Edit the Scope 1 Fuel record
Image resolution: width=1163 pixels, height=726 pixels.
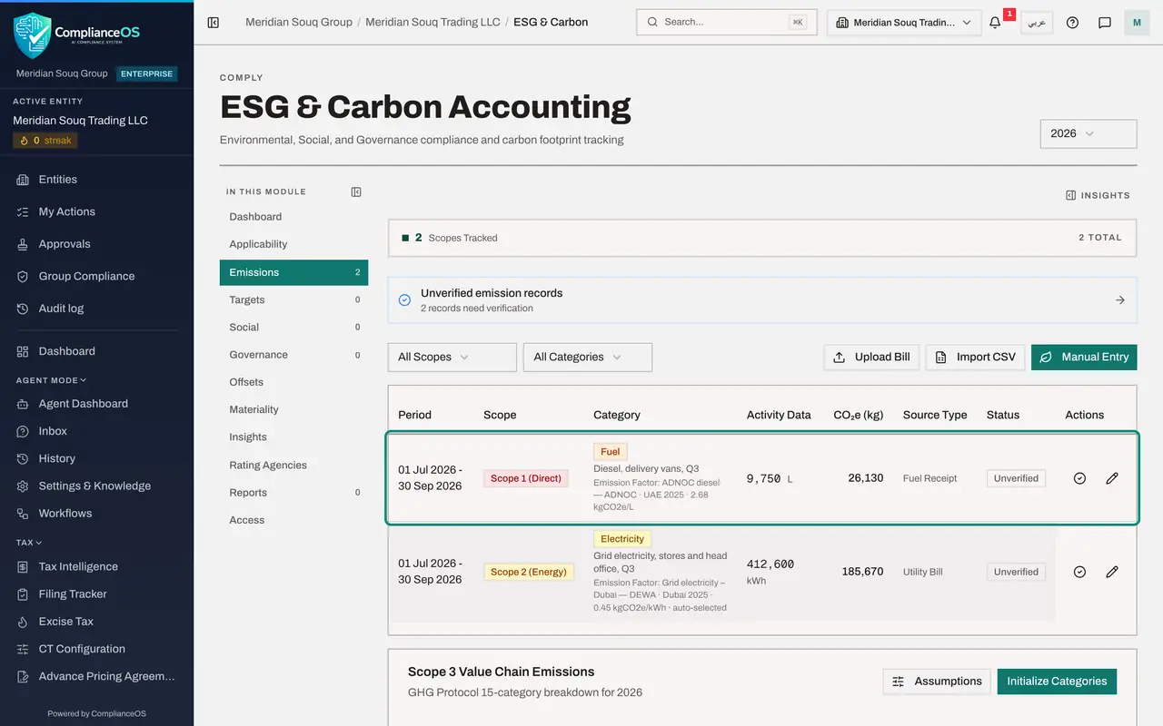click(x=1112, y=478)
